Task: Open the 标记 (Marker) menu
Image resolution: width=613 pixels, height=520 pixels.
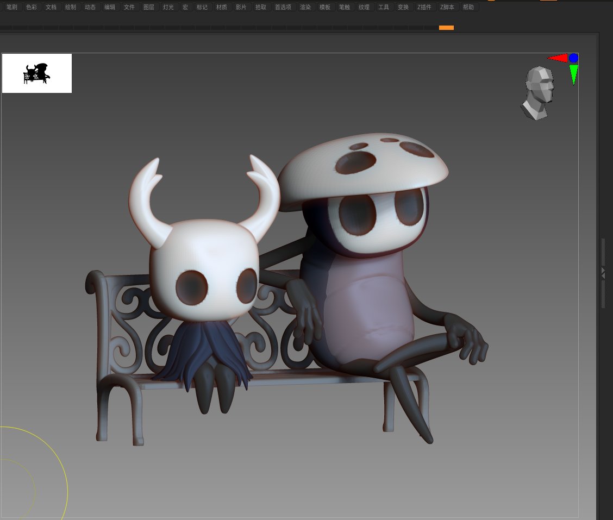Action: point(202,7)
